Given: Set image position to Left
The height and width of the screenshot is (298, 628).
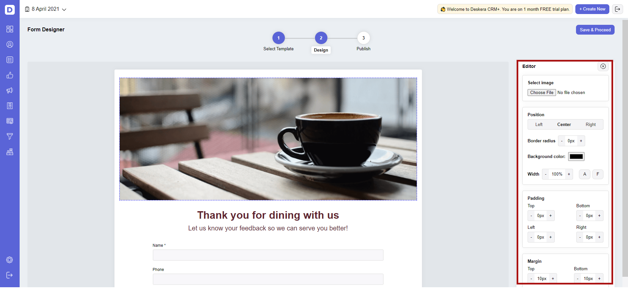Looking at the screenshot, I should click(x=539, y=125).
